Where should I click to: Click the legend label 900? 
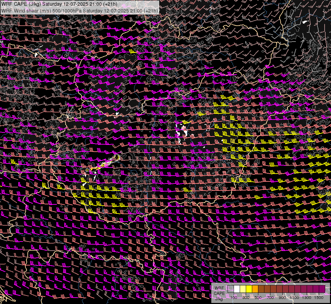[282, 298]
